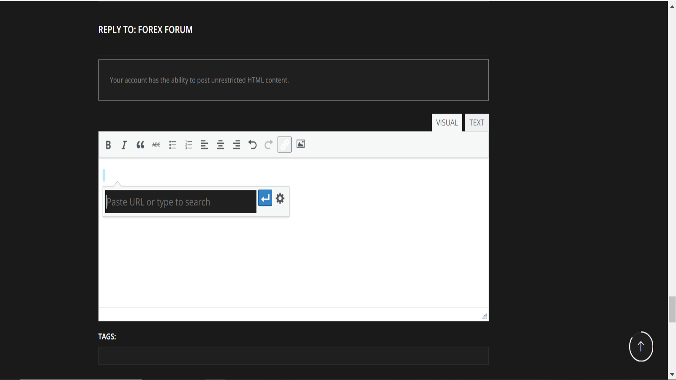This screenshot has height=380, width=676.
Task: Toggle the insert link button
Action: pyautogui.click(x=284, y=144)
